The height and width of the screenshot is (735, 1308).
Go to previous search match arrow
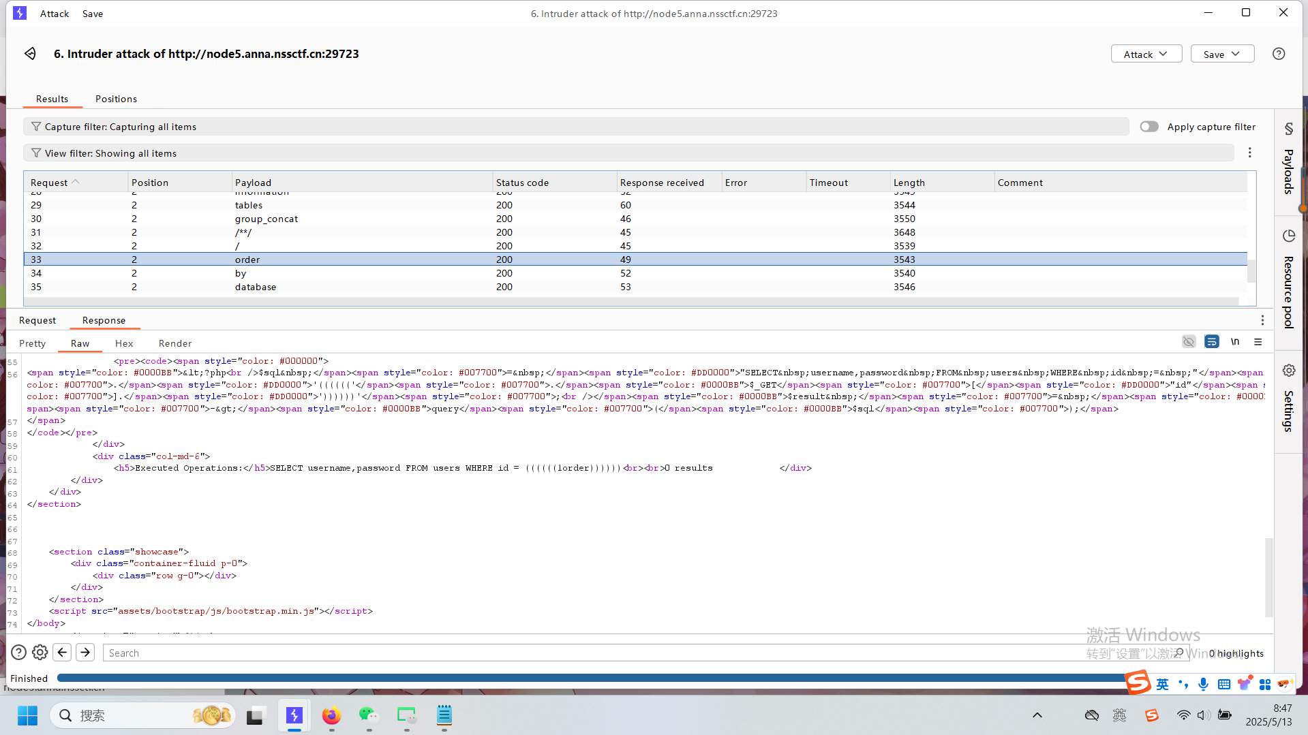point(62,653)
